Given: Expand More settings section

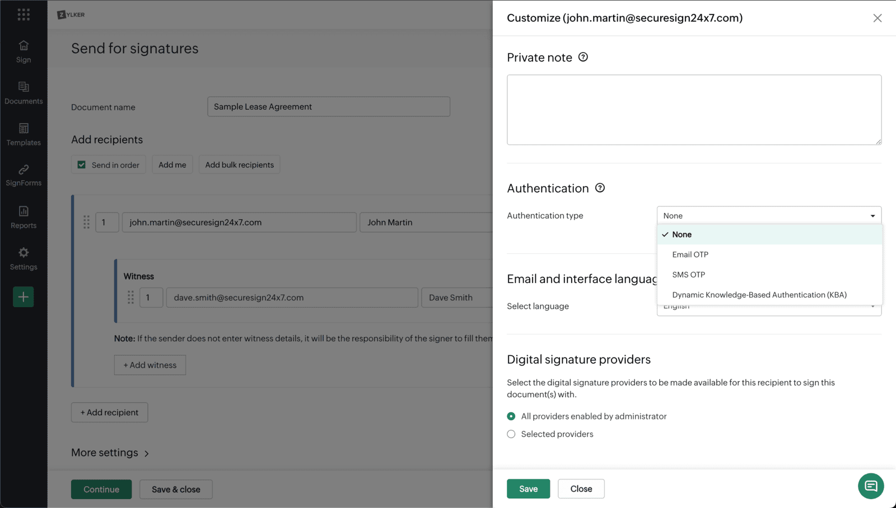Looking at the screenshot, I should click(x=110, y=453).
